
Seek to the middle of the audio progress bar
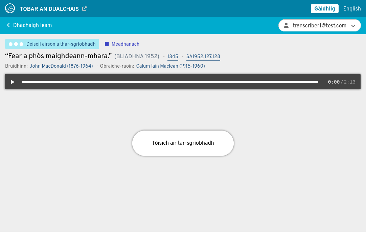pyautogui.click(x=170, y=82)
